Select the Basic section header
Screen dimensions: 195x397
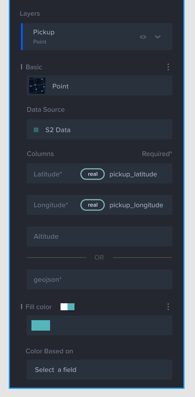[x=34, y=67]
